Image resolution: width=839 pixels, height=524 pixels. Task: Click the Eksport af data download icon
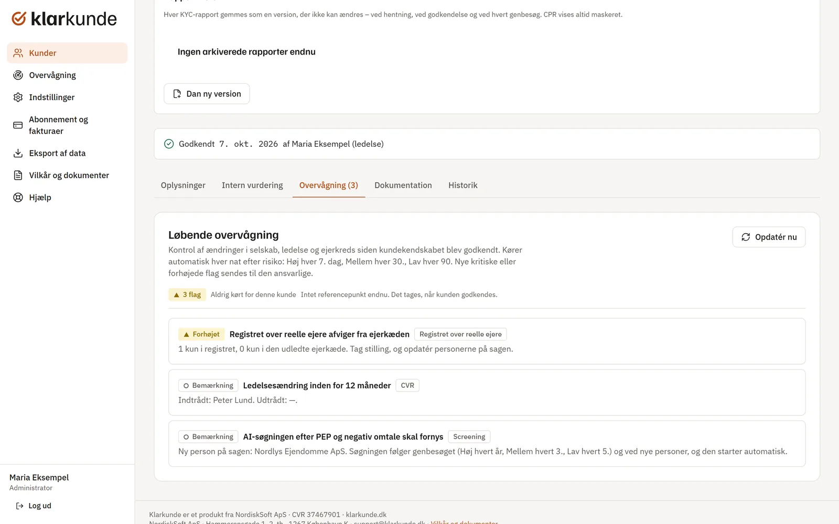[x=18, y=153]
